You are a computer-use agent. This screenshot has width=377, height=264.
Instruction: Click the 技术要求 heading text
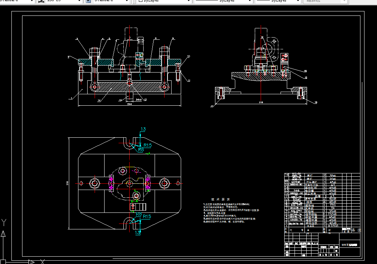221,199
